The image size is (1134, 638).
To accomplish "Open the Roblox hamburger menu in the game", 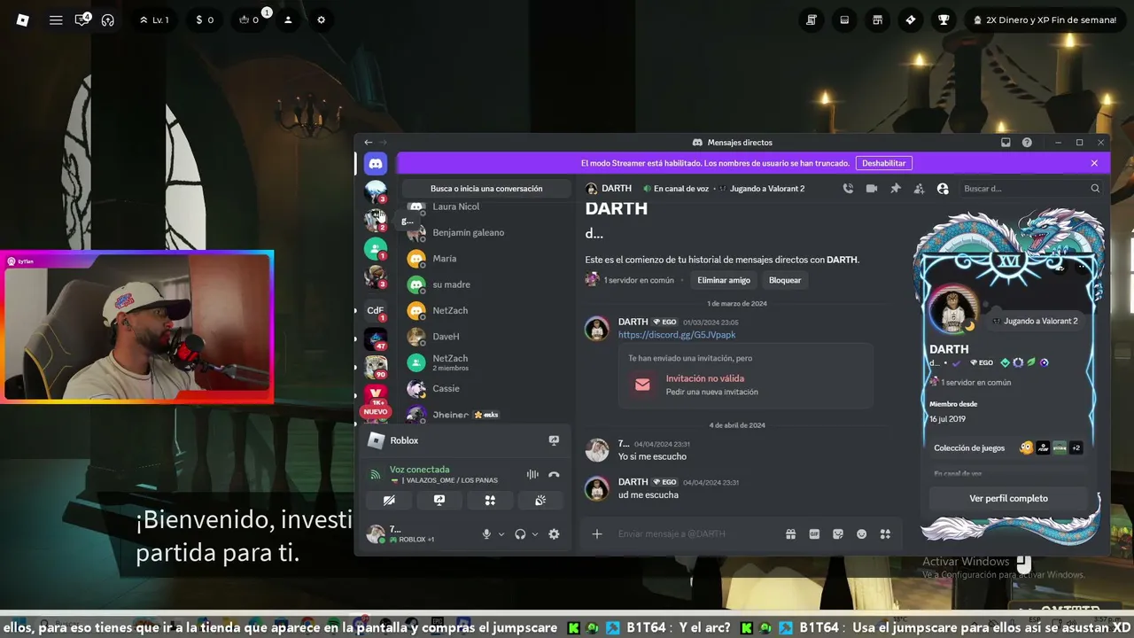I will click(x=56, y=19).
